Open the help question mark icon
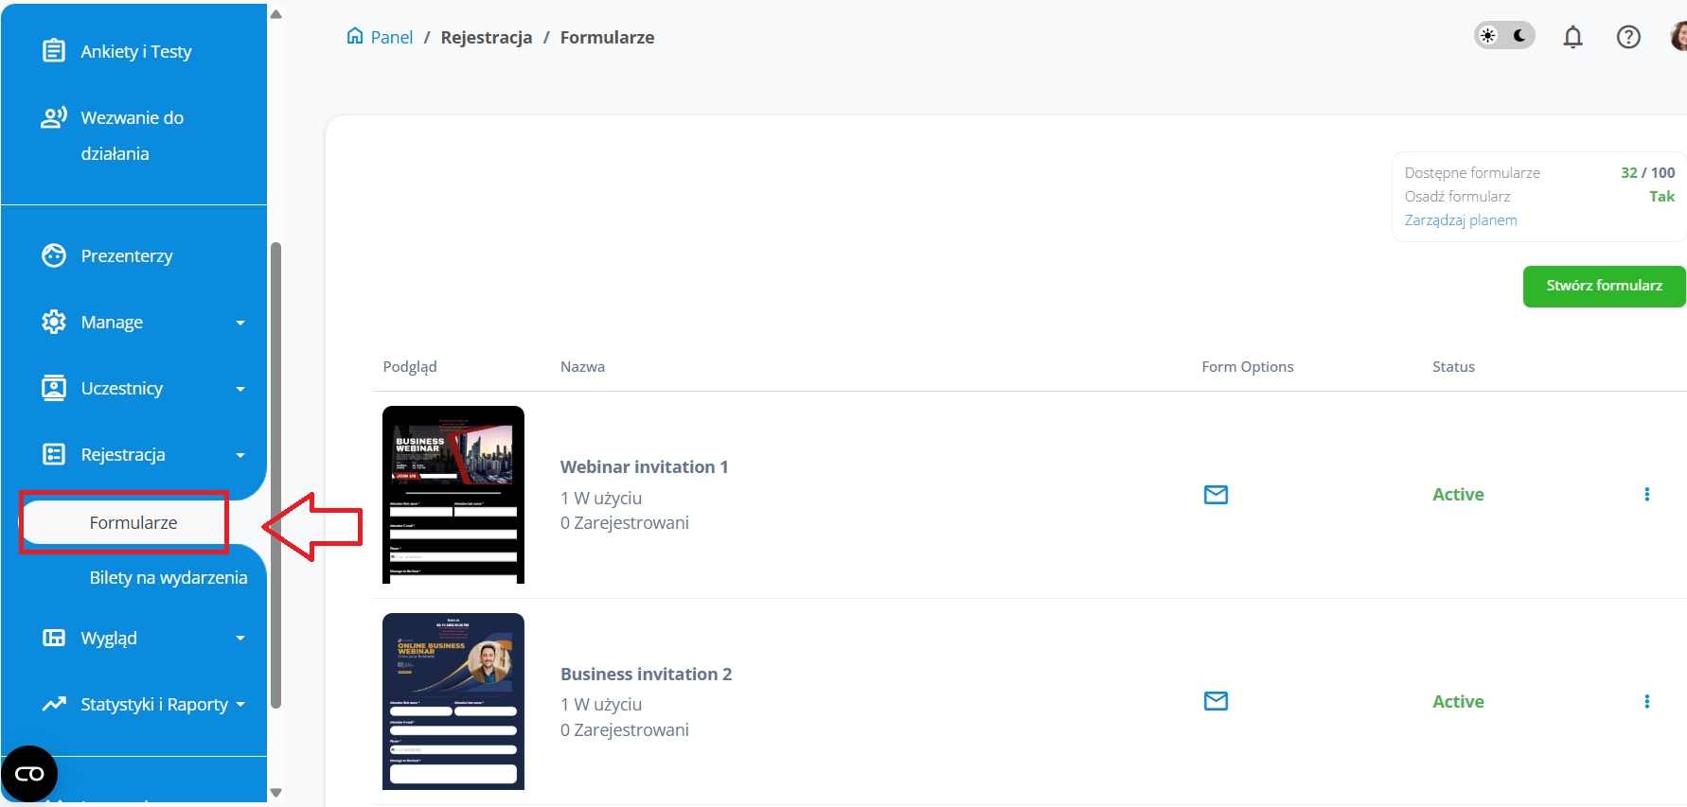This screenshot has height=807, width=1687. tap(1627, 37)
